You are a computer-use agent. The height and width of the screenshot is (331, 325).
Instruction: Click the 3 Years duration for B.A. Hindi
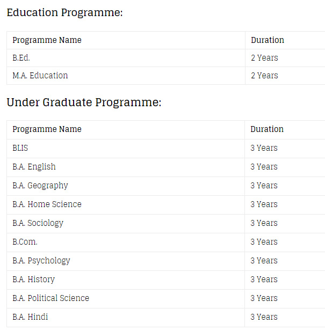pyautogui.click(x=264, y=317)
